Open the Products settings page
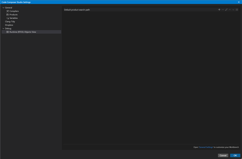The image size is (242, 159). (x=13, y=15)
